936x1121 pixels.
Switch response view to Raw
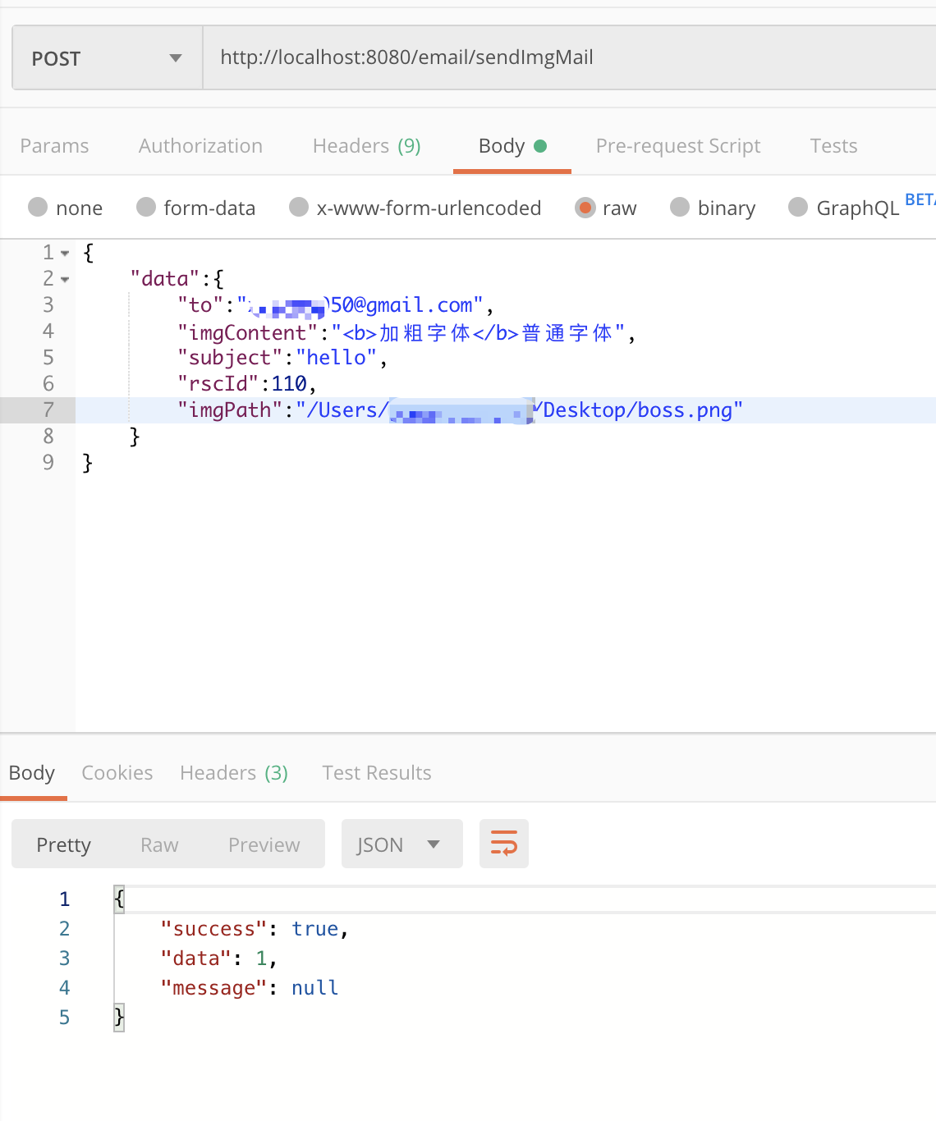159,845
